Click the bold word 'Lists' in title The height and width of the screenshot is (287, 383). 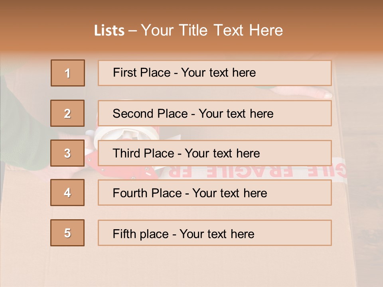pyautogui.click(x=109, y=30)
